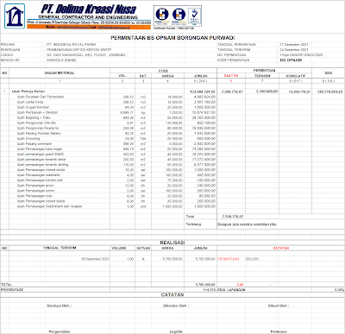Click the "PT. INDONESIA ROYAL PAPER" cell
345x334 pixels.
[x=72, y=45]
